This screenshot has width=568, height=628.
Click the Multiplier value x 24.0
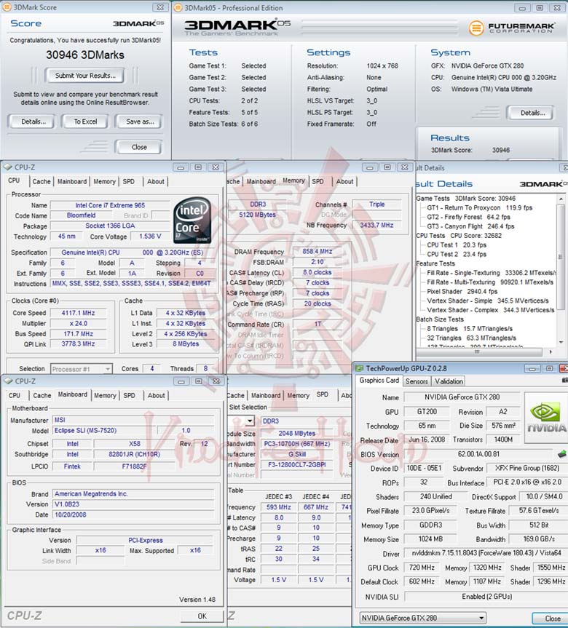point(78,323)
